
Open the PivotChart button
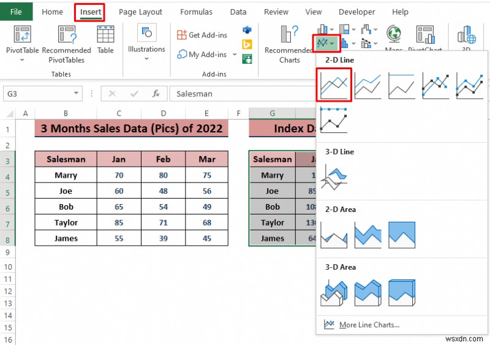[425, 39]
